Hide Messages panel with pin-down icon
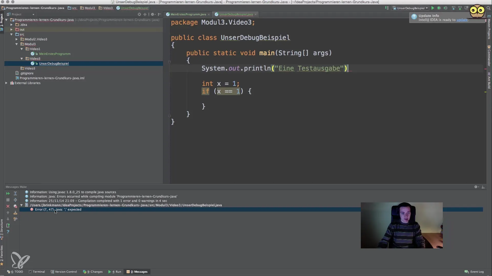 pyautogui.click(x=483, y=187)
